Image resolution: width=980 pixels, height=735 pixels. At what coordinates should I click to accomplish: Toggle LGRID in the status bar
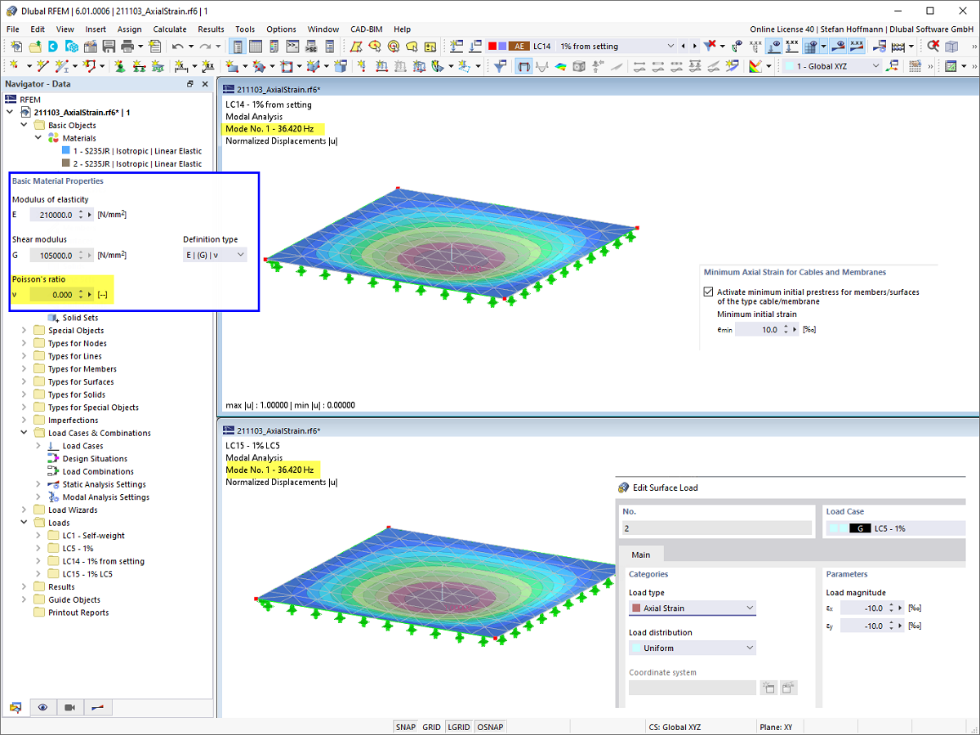tap(459, 727)
